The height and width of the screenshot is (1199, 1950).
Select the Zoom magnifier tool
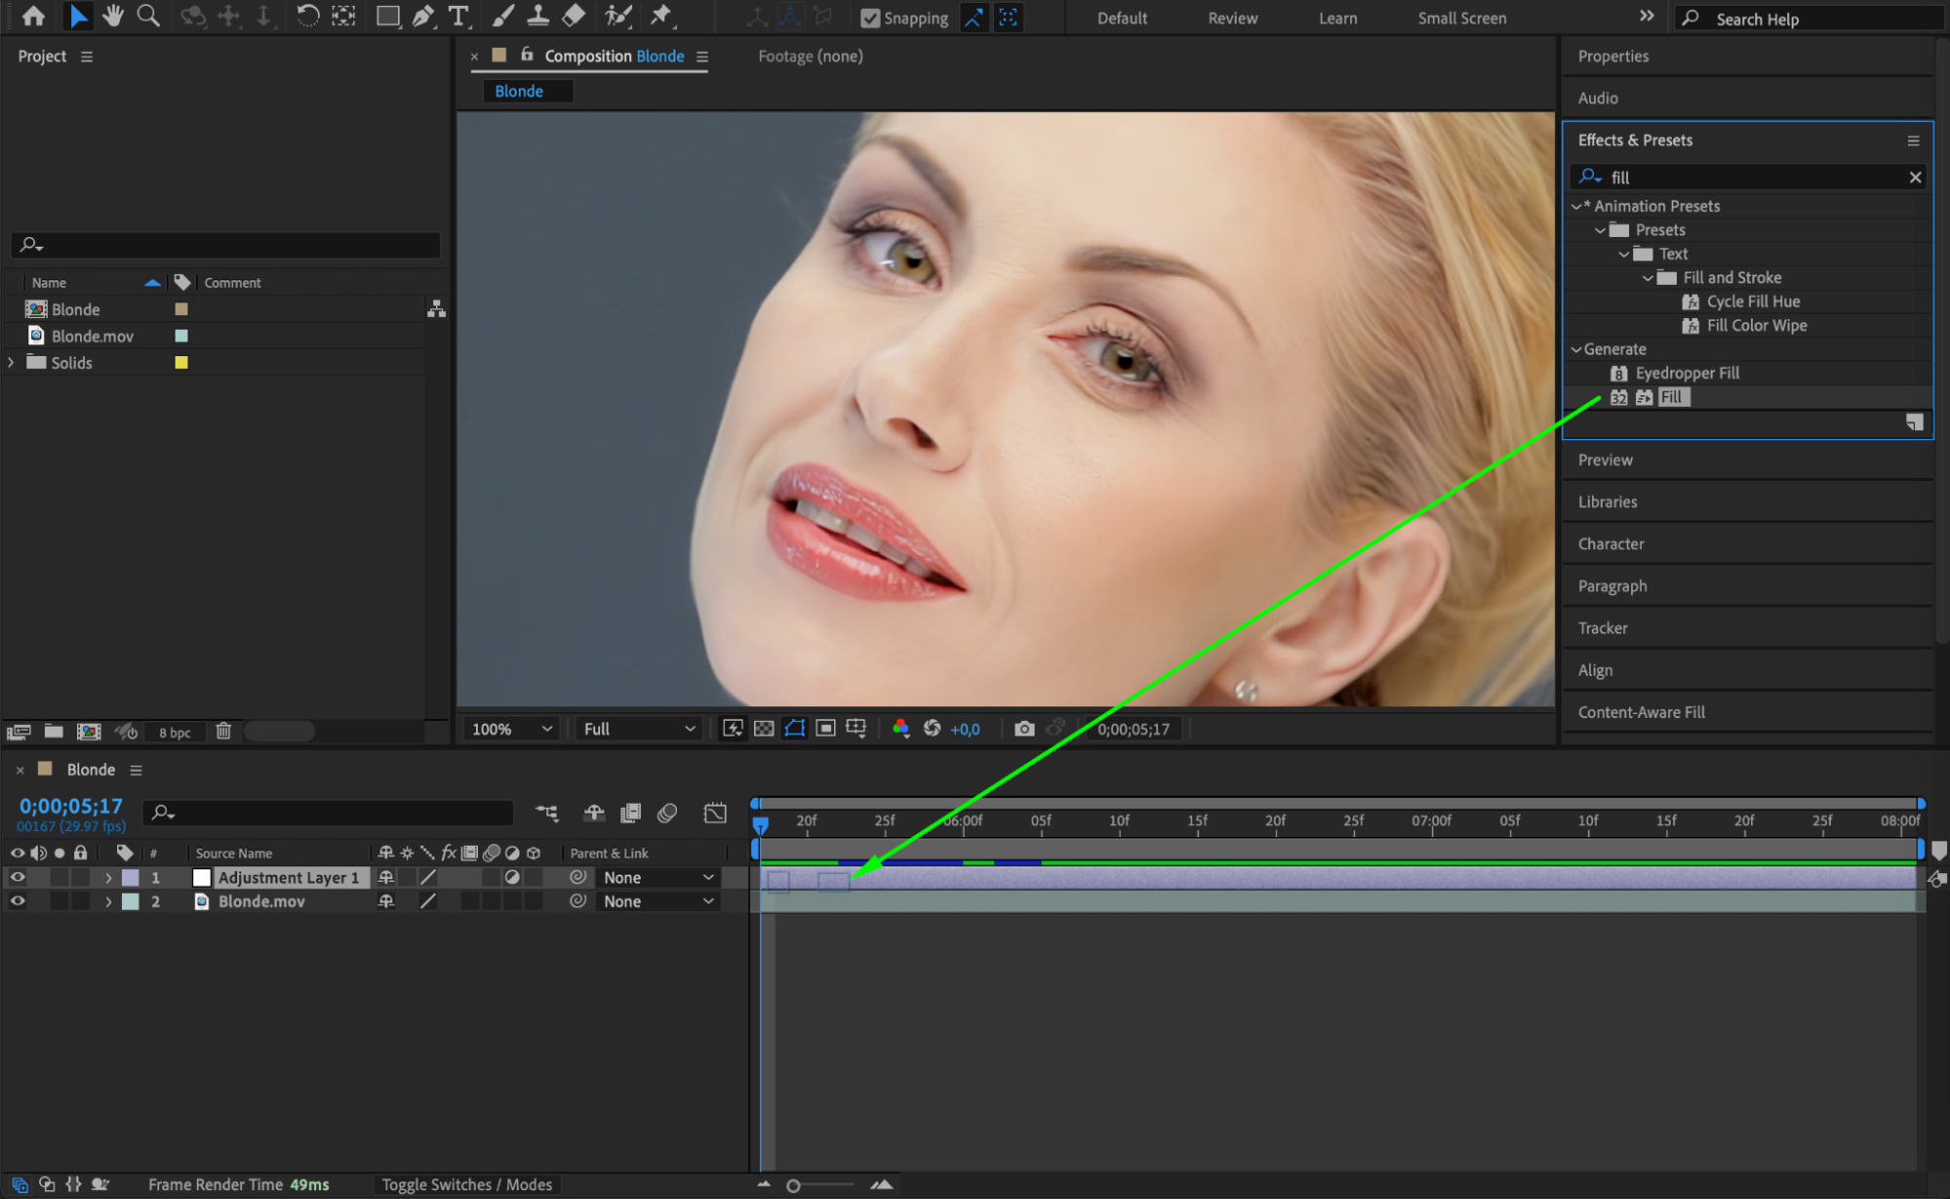point(148,16)
